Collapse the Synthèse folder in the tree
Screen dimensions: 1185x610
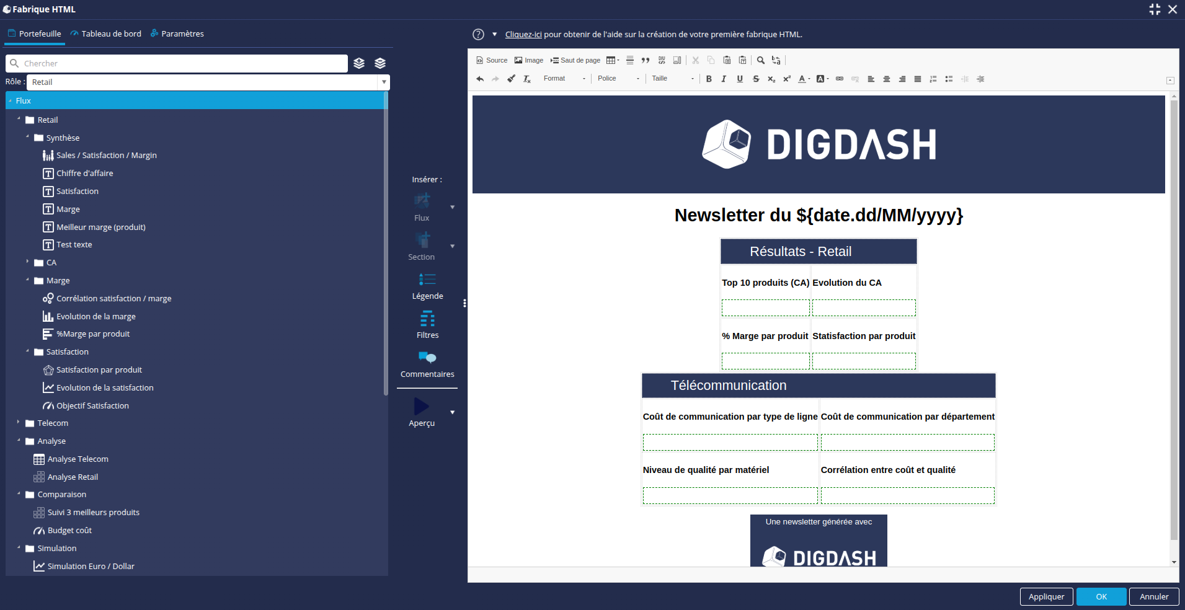(x=28, y=138)
